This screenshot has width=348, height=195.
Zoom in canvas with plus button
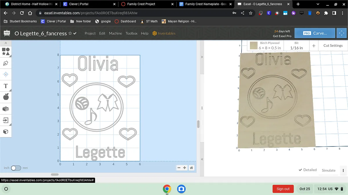[184, 168]
